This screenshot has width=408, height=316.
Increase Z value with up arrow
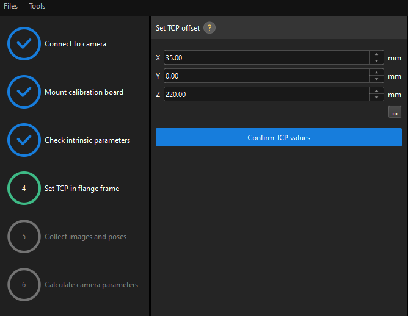coord(376,91)
